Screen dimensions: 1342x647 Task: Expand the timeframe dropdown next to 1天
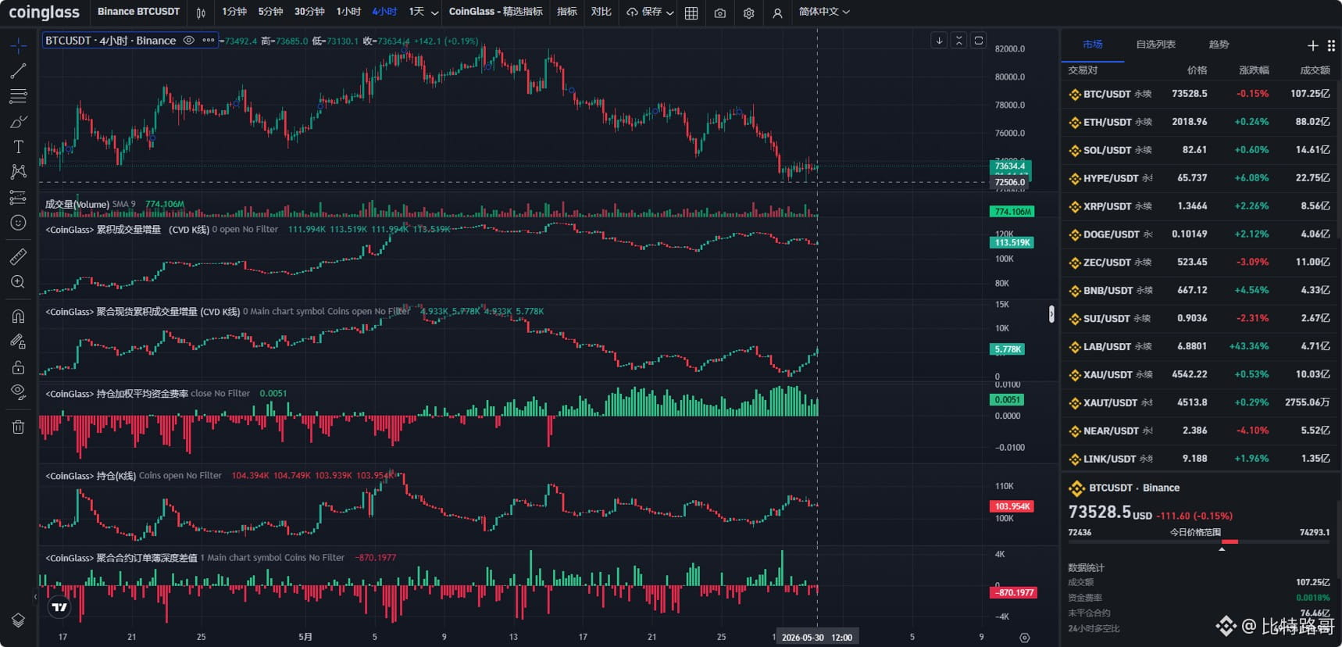(x=434, y=13)
